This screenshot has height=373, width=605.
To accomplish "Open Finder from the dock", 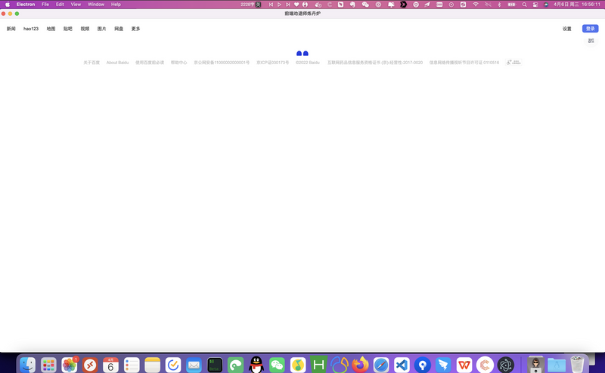I will point(27,365).
